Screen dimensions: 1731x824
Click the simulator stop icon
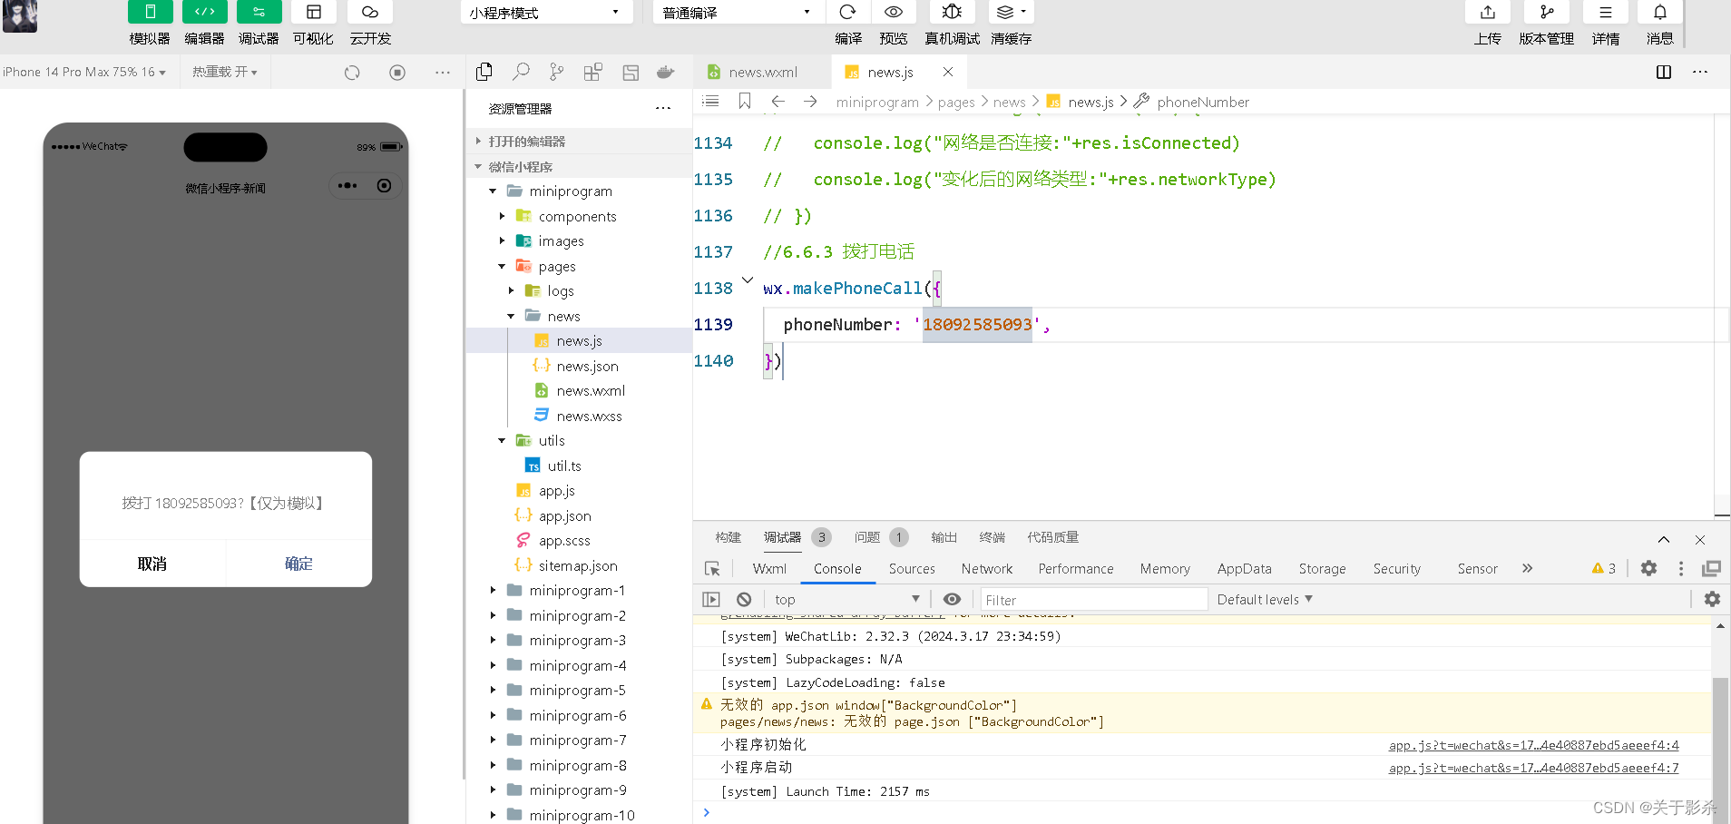[397, 73]
